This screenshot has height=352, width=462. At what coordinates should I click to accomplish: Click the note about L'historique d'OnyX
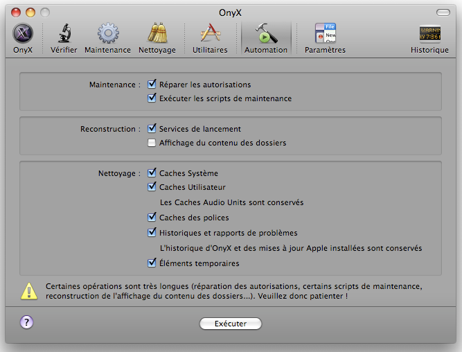291,248
